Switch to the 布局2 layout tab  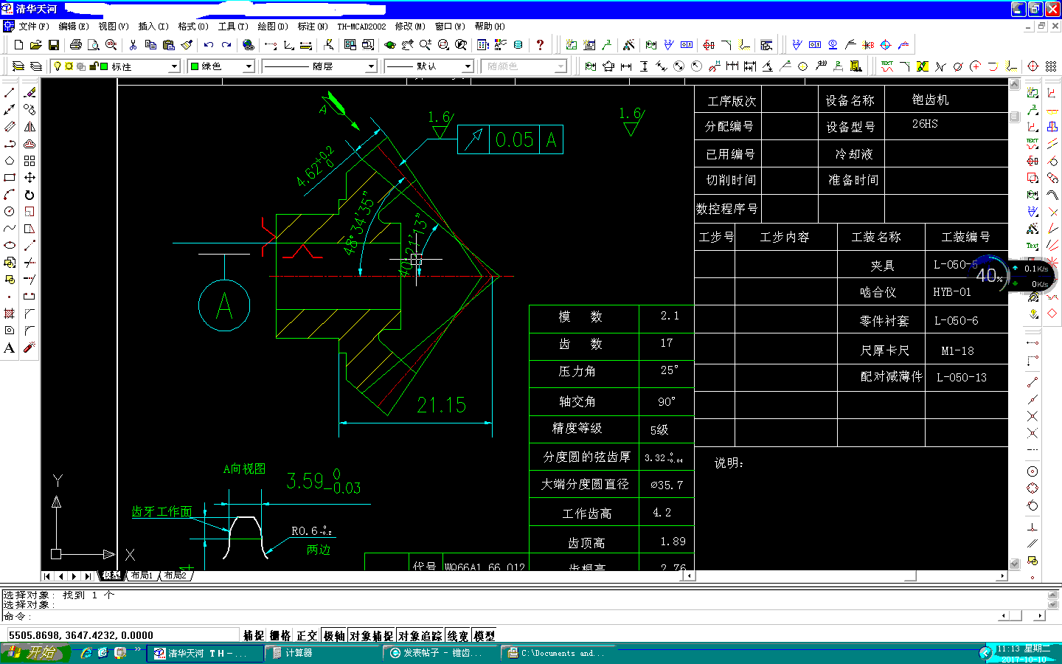coord(176,575)
